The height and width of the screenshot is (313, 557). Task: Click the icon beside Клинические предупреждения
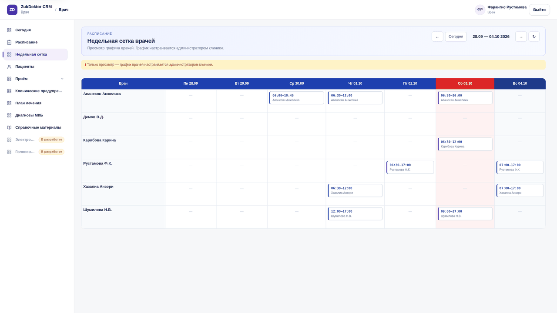pyautogui.click(x=9, y=91)
